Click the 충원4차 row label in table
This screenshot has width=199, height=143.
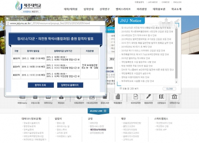pyautogui.click(x=17, y=67)
